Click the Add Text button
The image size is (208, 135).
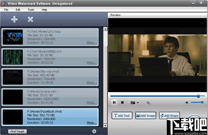[122, 115]
